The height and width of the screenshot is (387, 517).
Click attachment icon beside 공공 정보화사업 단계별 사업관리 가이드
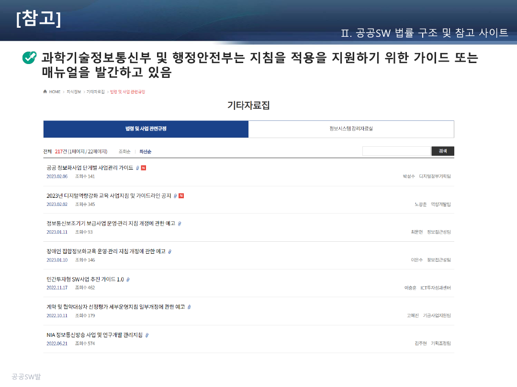click(x=137, y=168)
